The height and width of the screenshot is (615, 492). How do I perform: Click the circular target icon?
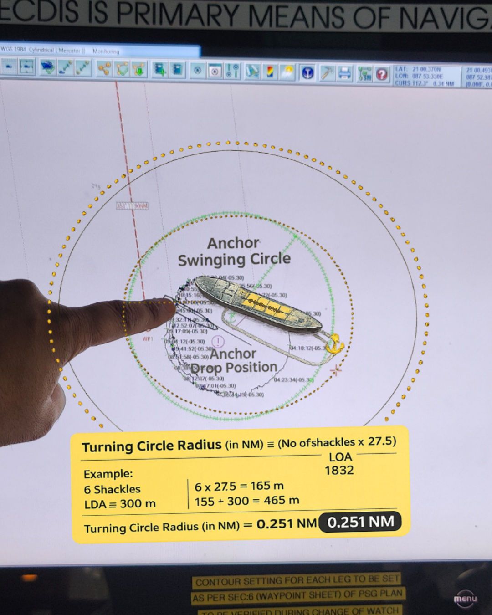[x=197, y=70]
